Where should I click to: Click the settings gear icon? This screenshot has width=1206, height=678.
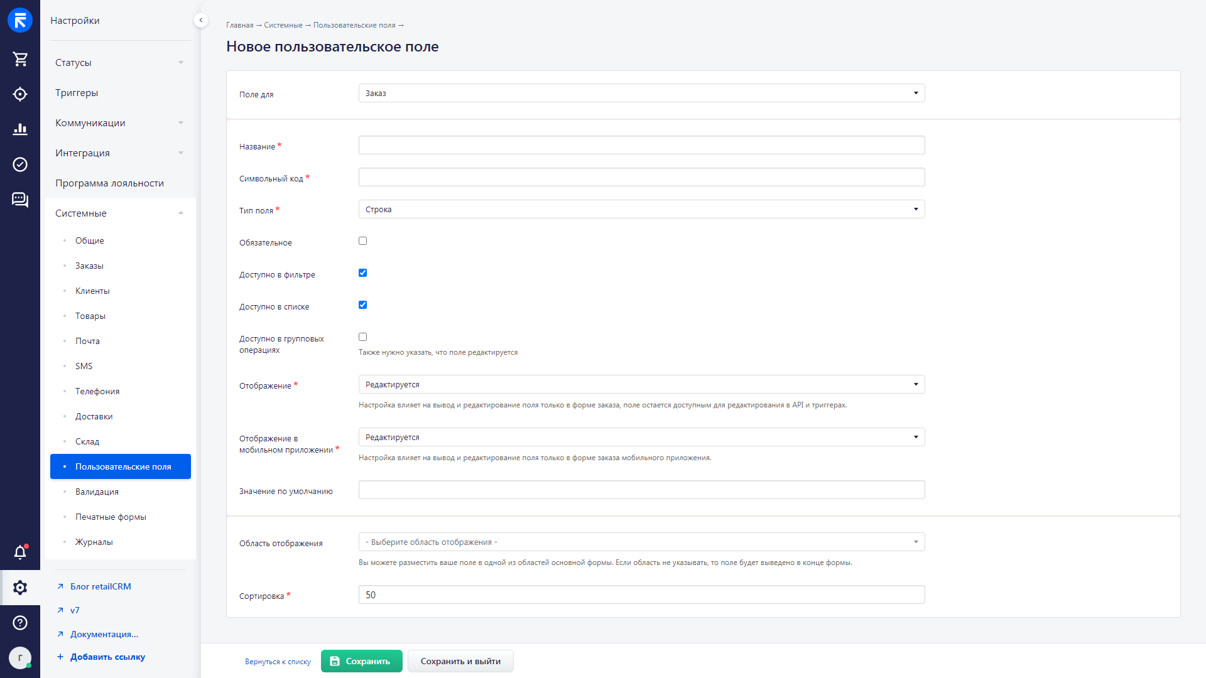[x=20, y=588]
